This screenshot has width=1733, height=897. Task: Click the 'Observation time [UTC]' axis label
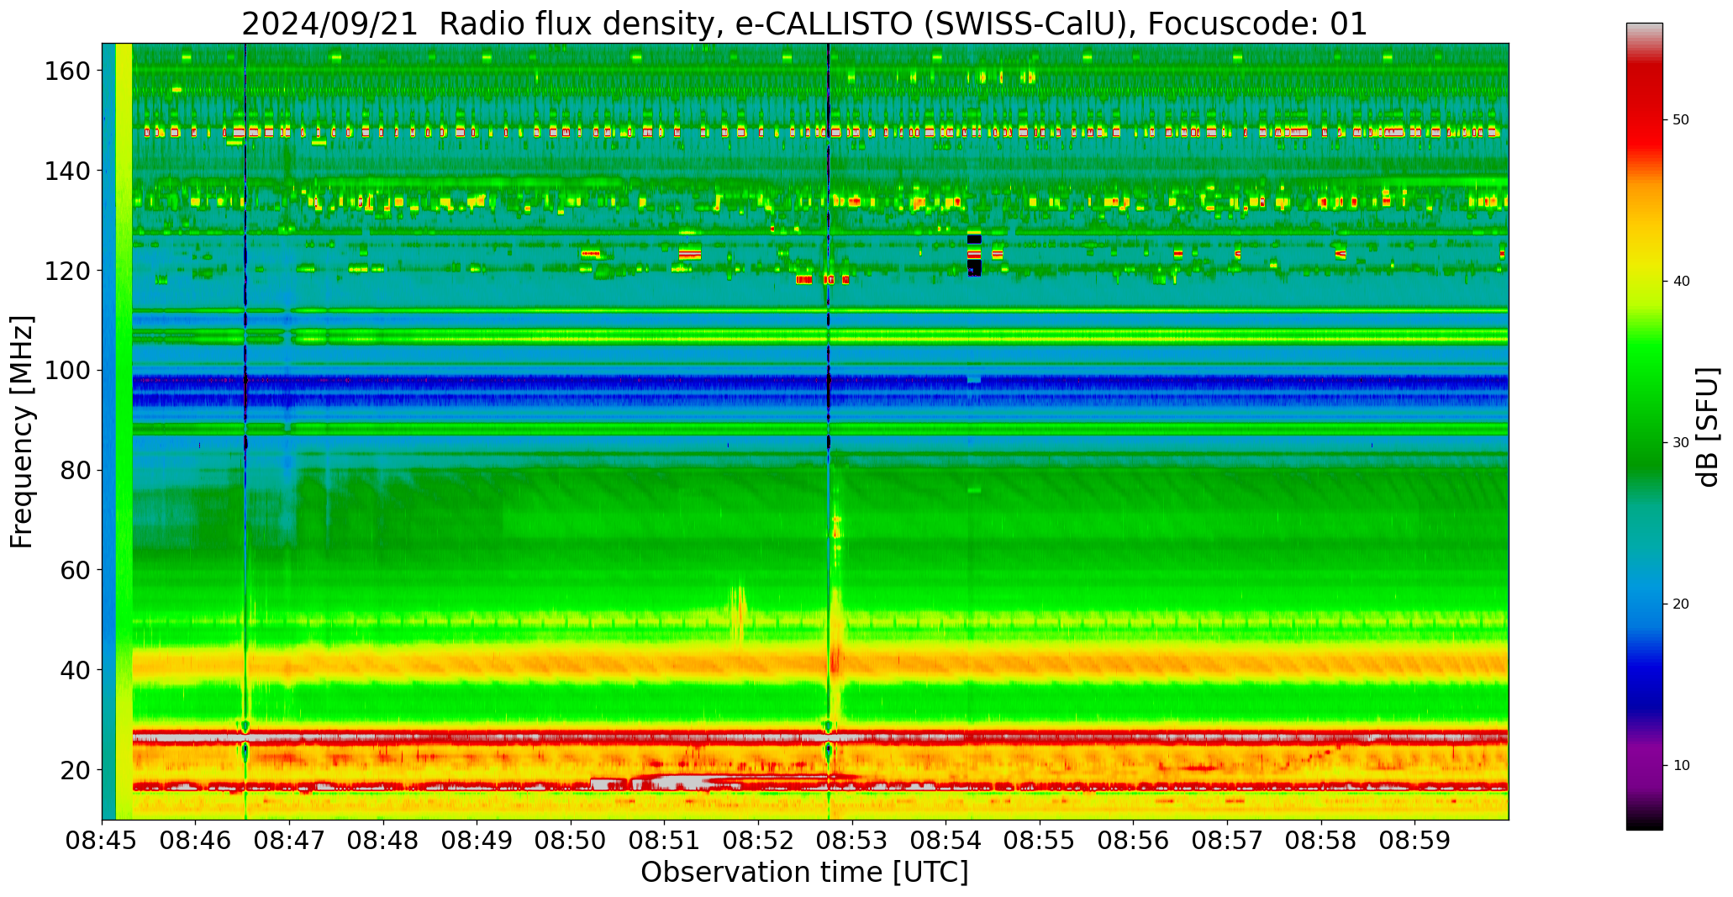click(x=804, y=872)
